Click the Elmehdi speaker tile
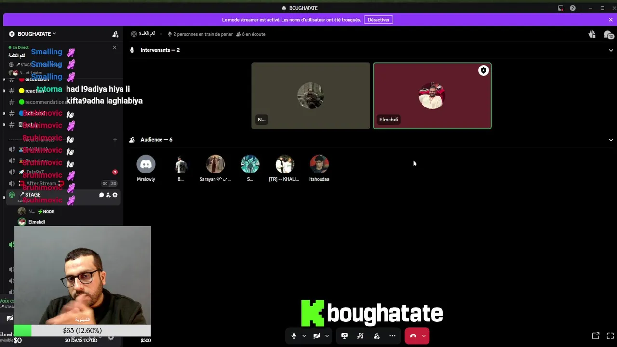Viewport: 617px width, 347px height. [432, 96]
